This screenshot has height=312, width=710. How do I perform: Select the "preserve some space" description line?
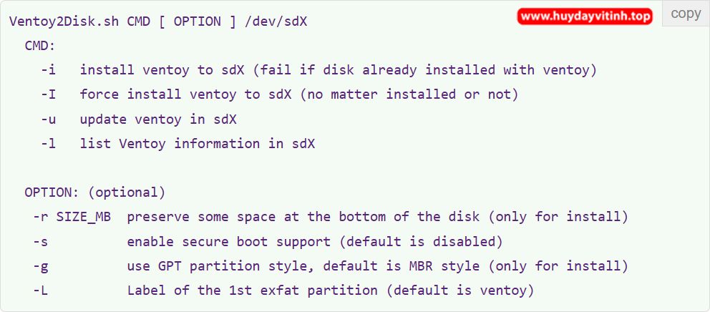coord(377,217)
